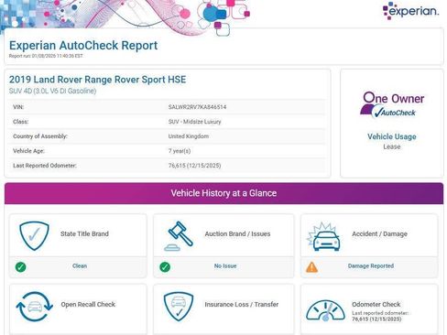Select the Vehicle Usage heading

(392, 136)
